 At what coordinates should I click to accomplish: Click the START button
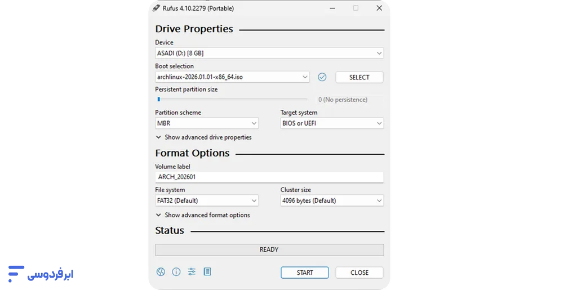305,273
